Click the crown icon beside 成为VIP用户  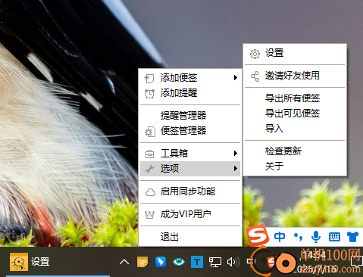(149, 215)
